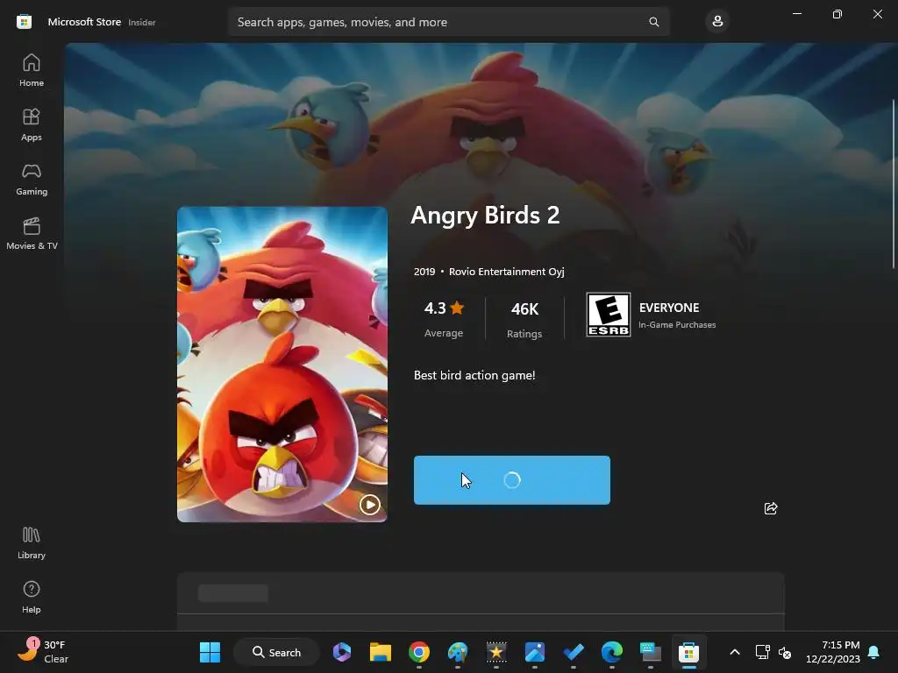Show hidden system tray icons
The image size is (898, 673).
pyautogui.click(x=735, y=652)
